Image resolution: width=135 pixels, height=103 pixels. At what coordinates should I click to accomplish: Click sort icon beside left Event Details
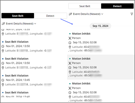point(3,24)
